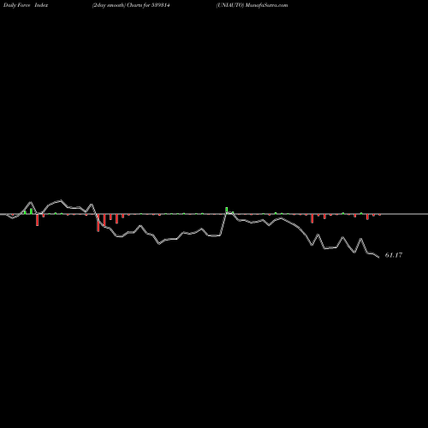This screenshot has width=428, height=428.
Task: Click the '(UNIAUTO) MunafaSutra.com' text
Action: [x=252, y=5]
